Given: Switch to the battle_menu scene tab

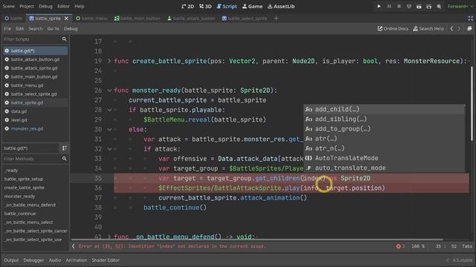Looking at the screenshot, I should (91, 18).
